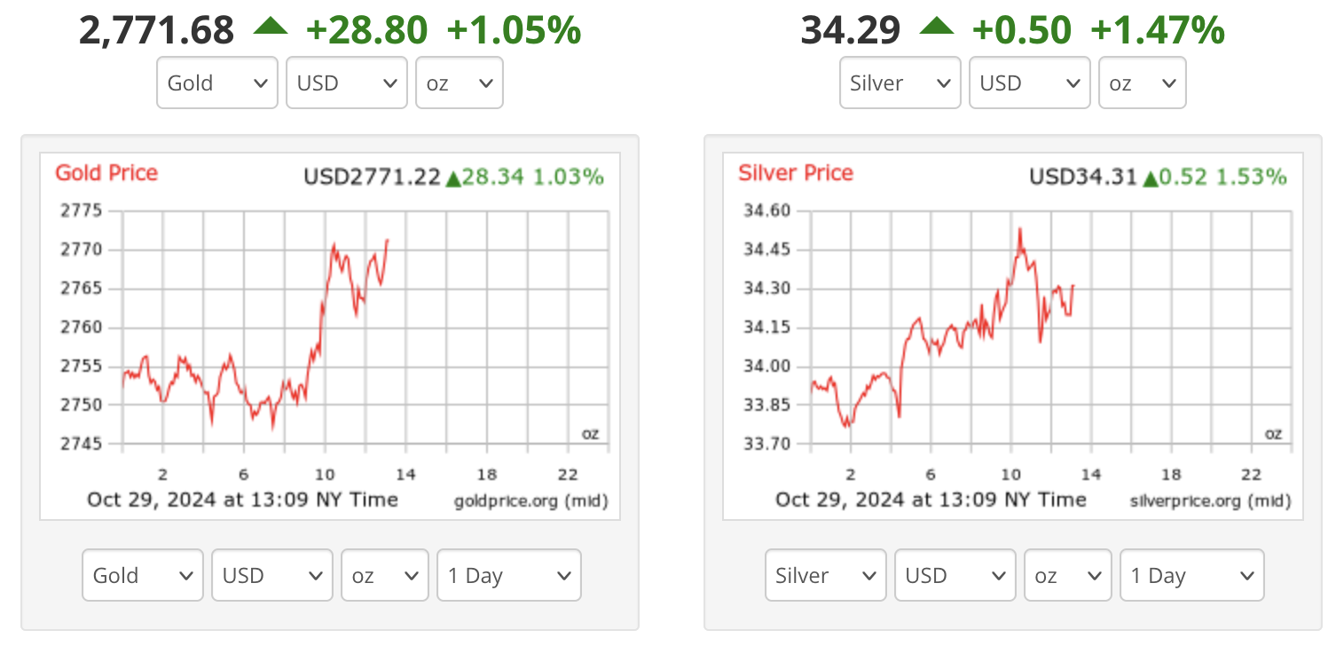
Task: Click the silverprice.org (mid) source label
Action: (1210, 501)
